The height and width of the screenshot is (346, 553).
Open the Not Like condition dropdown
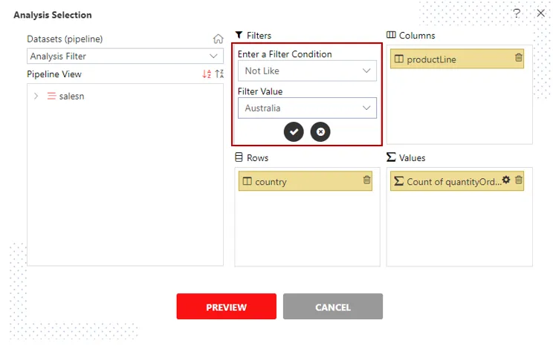point(307,71)
